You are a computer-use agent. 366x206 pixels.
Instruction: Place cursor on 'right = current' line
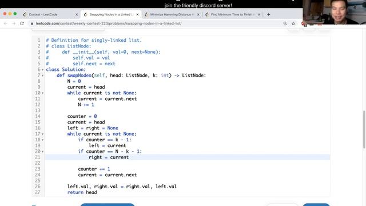pyautogui.click(x=109, y=157)
